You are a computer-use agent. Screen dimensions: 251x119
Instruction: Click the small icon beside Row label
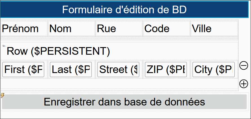click(4, 46)
